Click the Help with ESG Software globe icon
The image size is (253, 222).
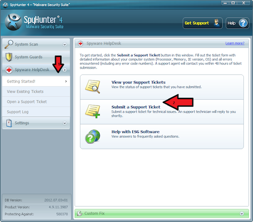93,136
